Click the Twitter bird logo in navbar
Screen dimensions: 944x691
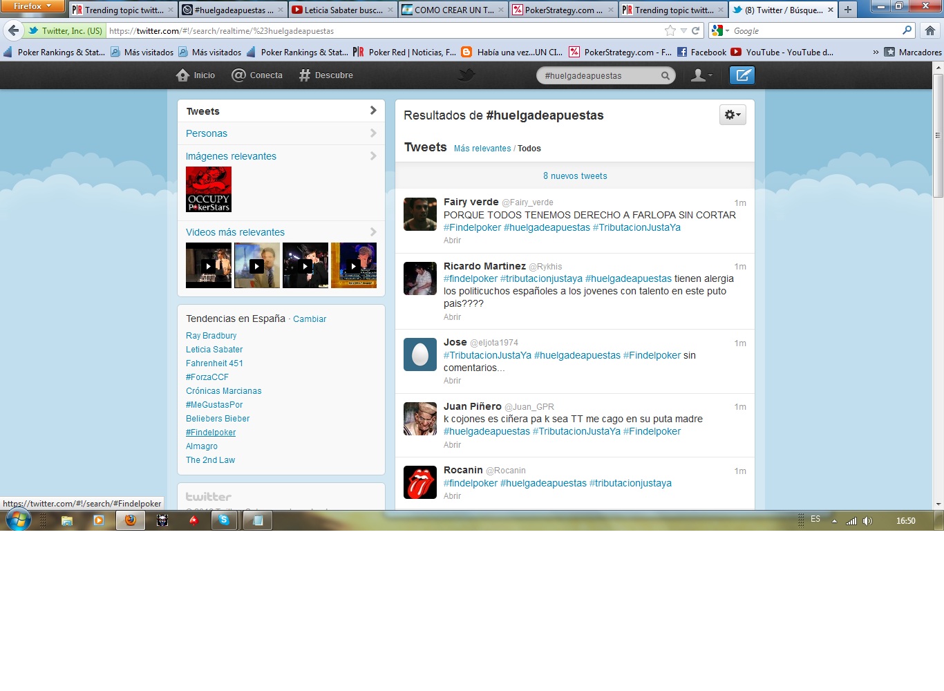[466, 75]
